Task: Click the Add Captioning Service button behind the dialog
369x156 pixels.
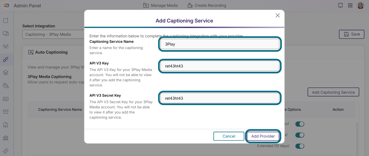Action: (x=333, y=92)
